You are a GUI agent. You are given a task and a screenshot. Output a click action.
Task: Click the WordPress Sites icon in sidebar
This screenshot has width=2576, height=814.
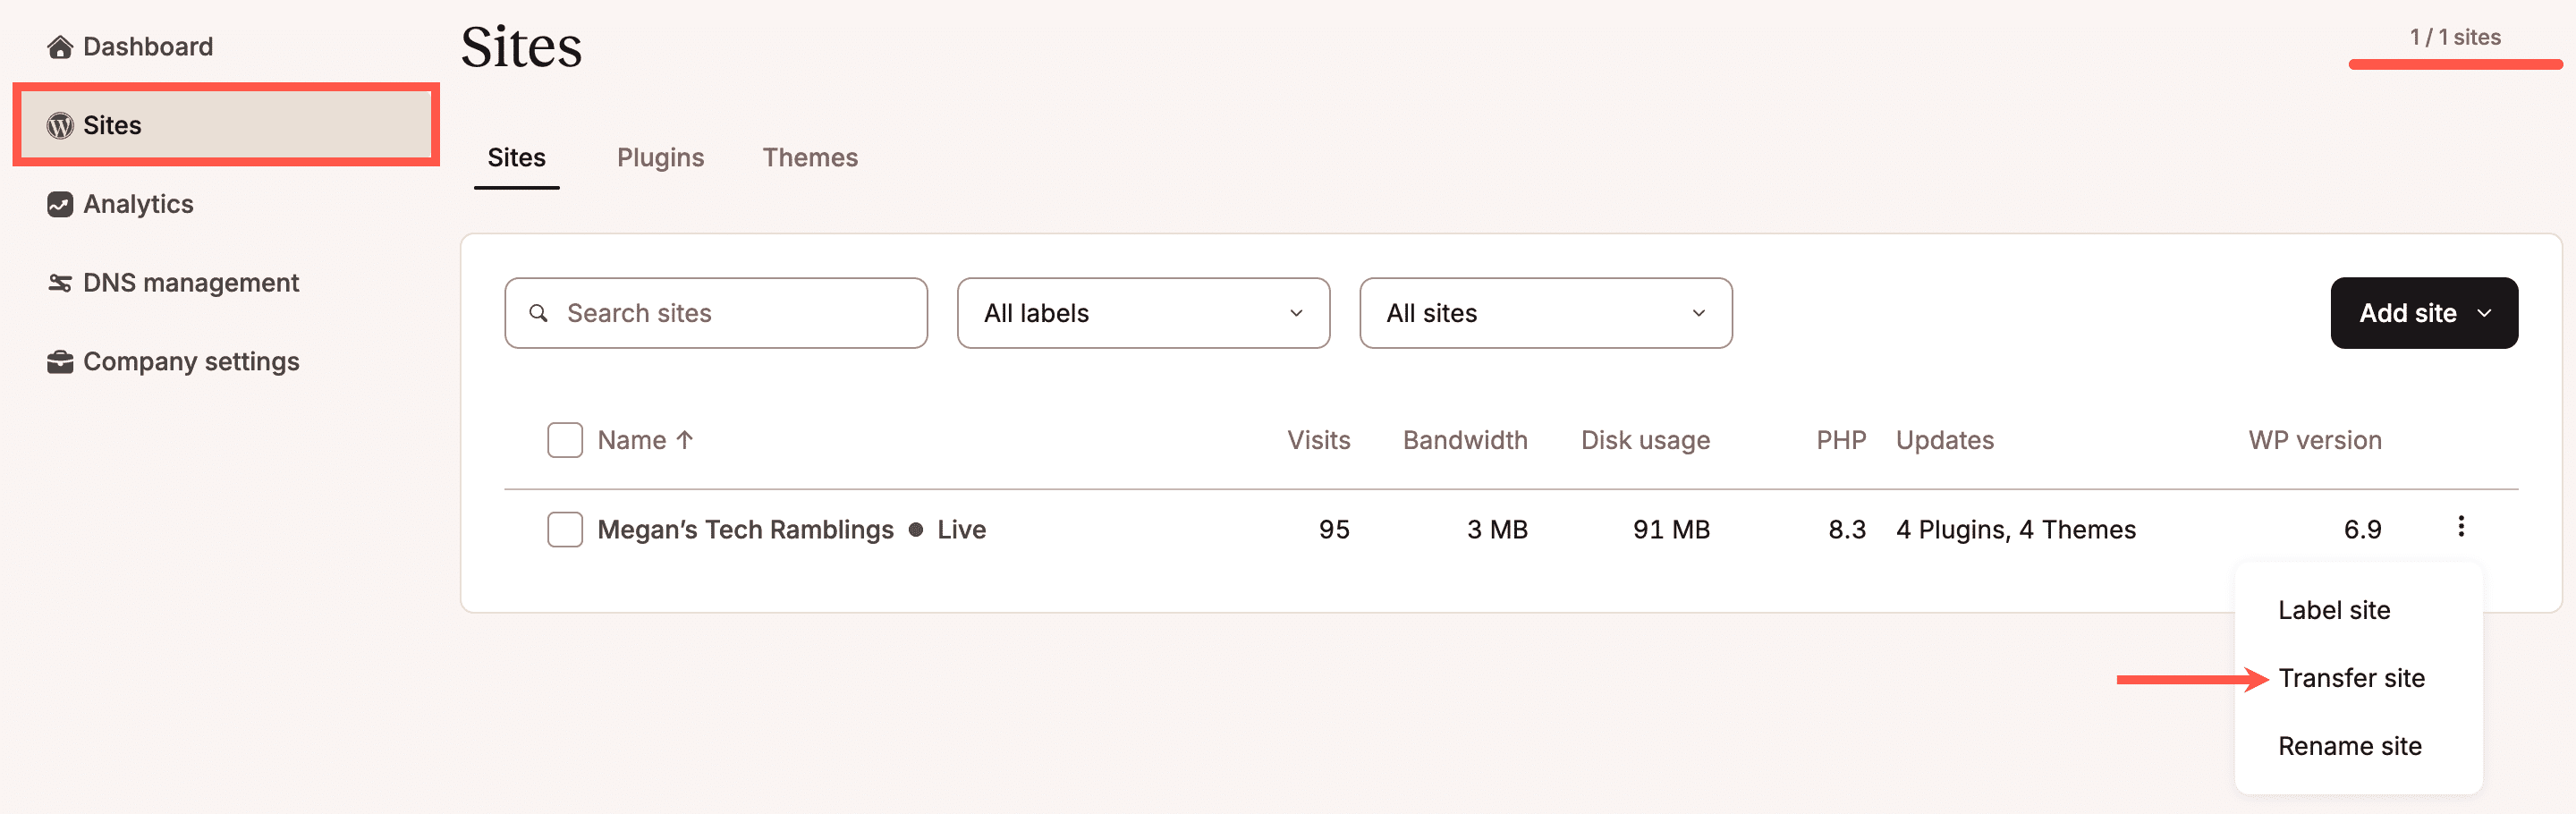pyautogui.click(x=60, y=125)
